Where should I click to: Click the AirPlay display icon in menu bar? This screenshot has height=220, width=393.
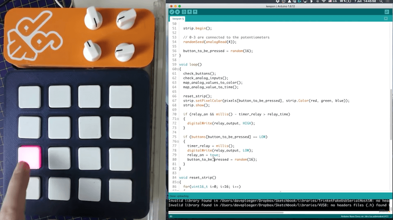[305, 1]
